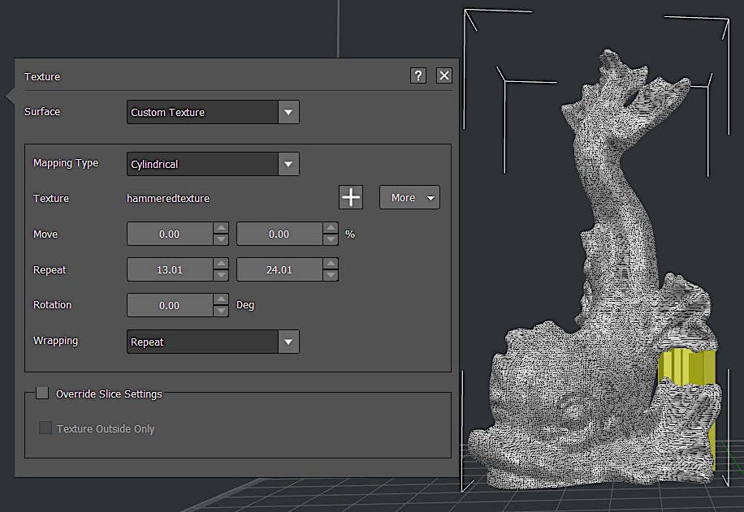
Task: Open the Mapping Type Cylindrical dropdown
Action: tap(288, 164)
